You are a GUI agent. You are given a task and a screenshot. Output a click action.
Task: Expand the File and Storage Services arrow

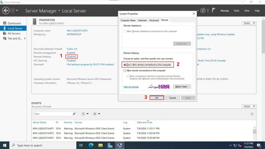click(25, 39)
